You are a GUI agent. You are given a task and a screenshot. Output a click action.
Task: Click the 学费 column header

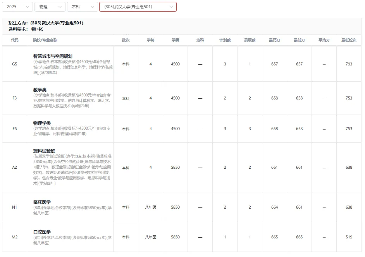point(175,40)
